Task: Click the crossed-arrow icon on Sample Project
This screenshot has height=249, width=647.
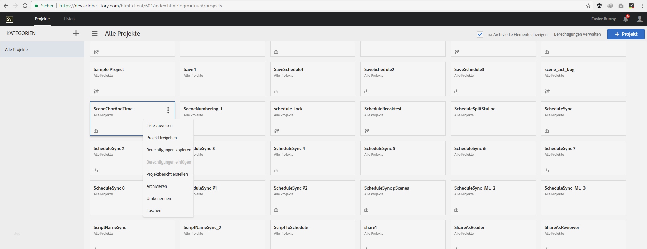Action: point(96,91)
